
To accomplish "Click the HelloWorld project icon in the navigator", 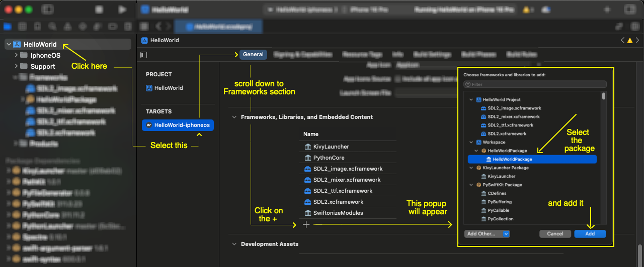I will point(17,44).
